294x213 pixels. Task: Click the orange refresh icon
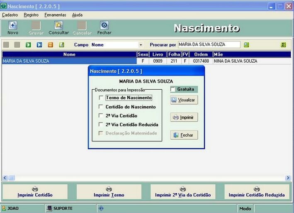click(x=51, y=45)
